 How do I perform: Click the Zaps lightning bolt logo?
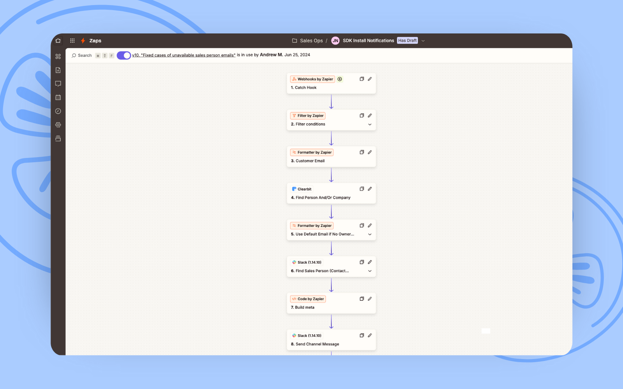coord(83,40)
